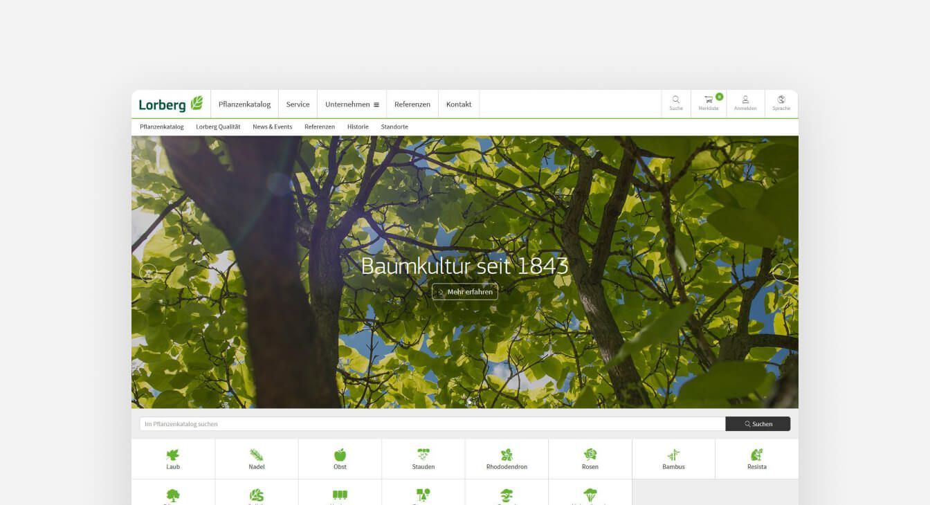Select the Obst apple category icon
This screenshot has height=505, width=930.
[x=340, y=454]
